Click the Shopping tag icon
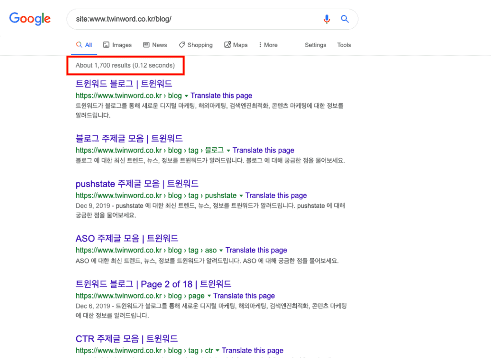 coord(182,45)
